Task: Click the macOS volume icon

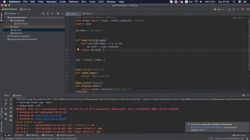Action: [201, 2]
